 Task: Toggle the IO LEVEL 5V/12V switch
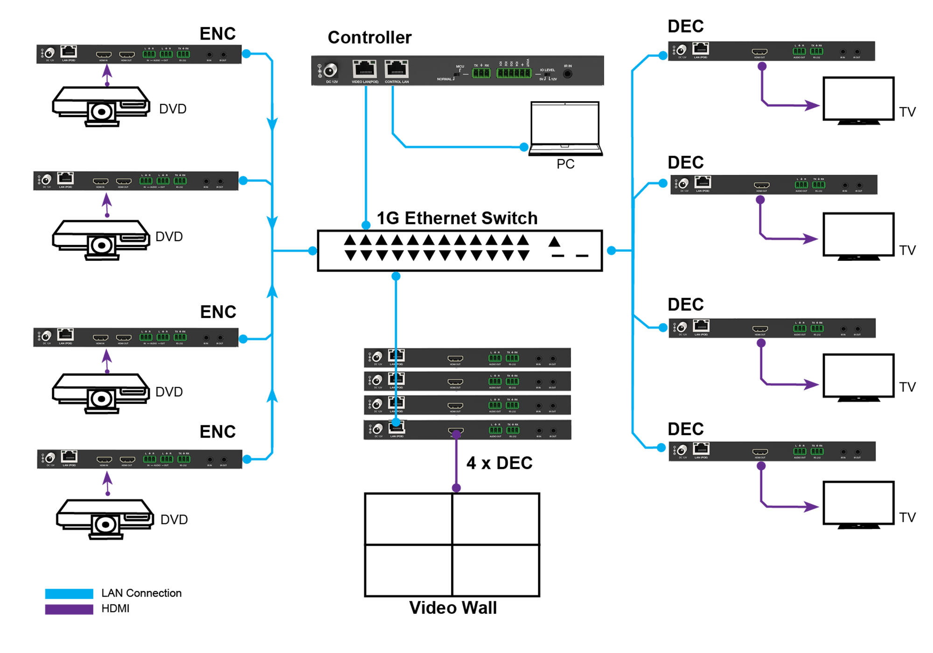(x=547, y=75)
